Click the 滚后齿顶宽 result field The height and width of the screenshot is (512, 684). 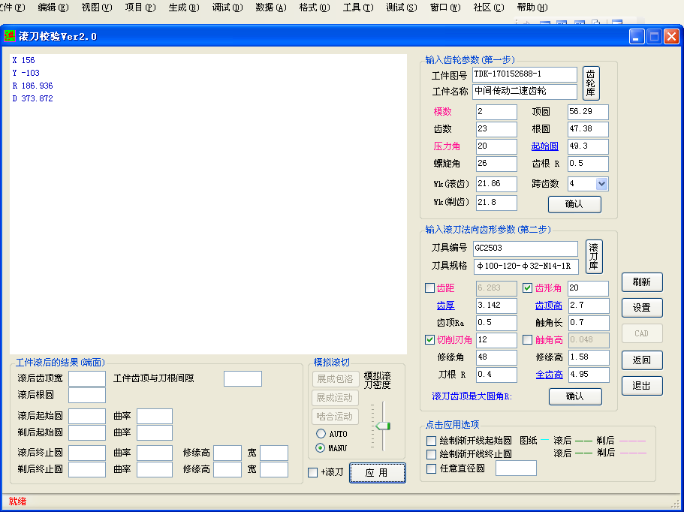click(87, 378)
